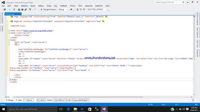Viewport: 200px width, 112px height.
Task: Click the Navigate Backward toolbar icon
Action: 5,10
